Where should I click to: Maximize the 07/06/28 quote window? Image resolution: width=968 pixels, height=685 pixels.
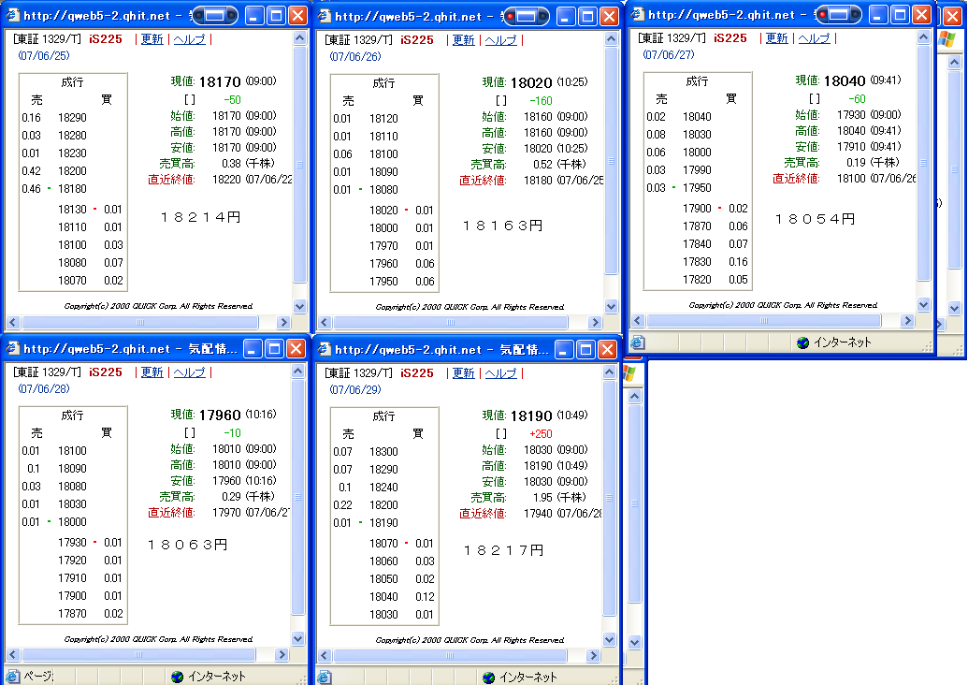275,349
